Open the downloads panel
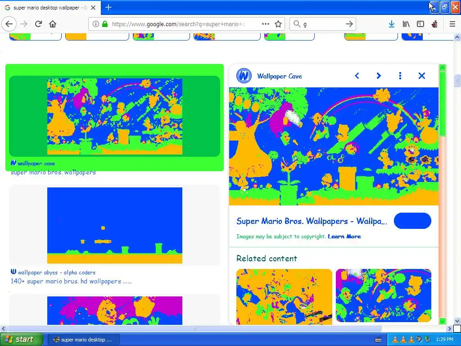The width and height of the screenshot is (461, 346). 392,24
